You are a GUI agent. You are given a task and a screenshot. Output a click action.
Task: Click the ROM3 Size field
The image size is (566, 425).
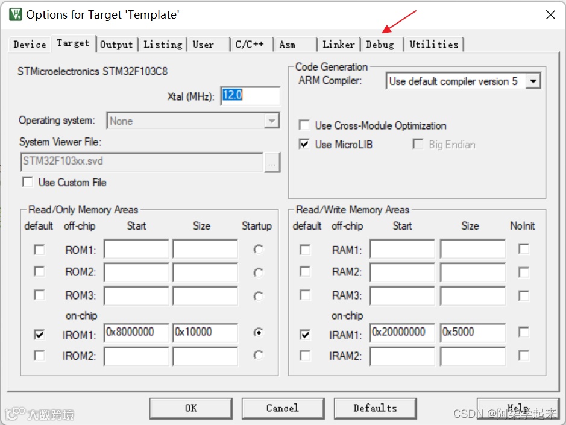pos(205,296)
